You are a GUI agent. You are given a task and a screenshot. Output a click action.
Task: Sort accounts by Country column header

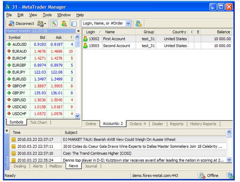[x=172, y=32]
